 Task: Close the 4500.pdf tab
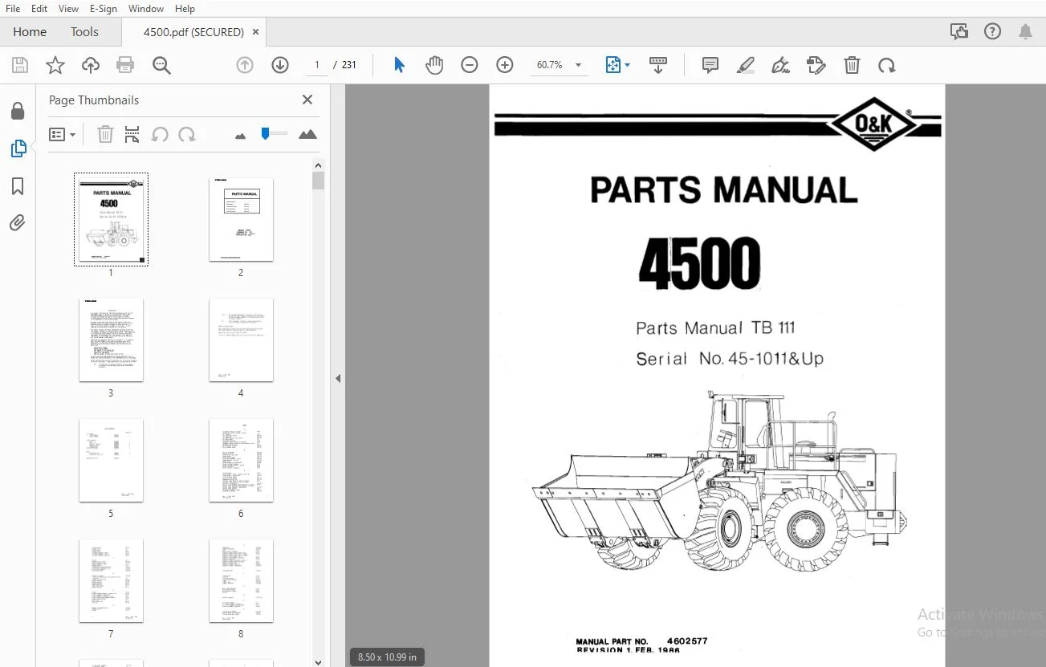(x=256, y=32)
